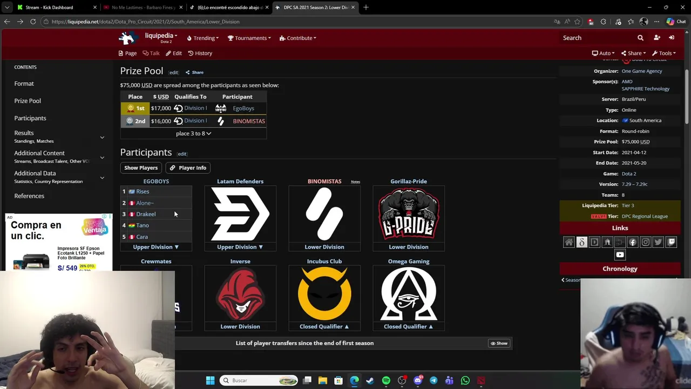The height and width of the screenshot is (389, 691).
Task: Click the Player Info button
Action: [188, 167]
